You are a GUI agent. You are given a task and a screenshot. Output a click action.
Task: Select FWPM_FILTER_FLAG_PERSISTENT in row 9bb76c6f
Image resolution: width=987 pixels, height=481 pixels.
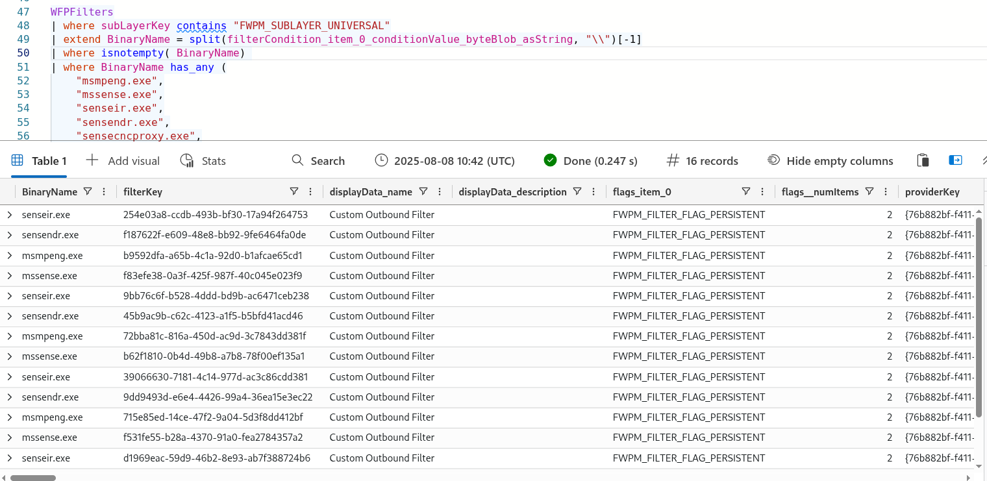coord(689,295)
